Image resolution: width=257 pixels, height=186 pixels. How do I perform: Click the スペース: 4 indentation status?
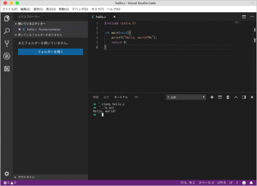(206, 183)
